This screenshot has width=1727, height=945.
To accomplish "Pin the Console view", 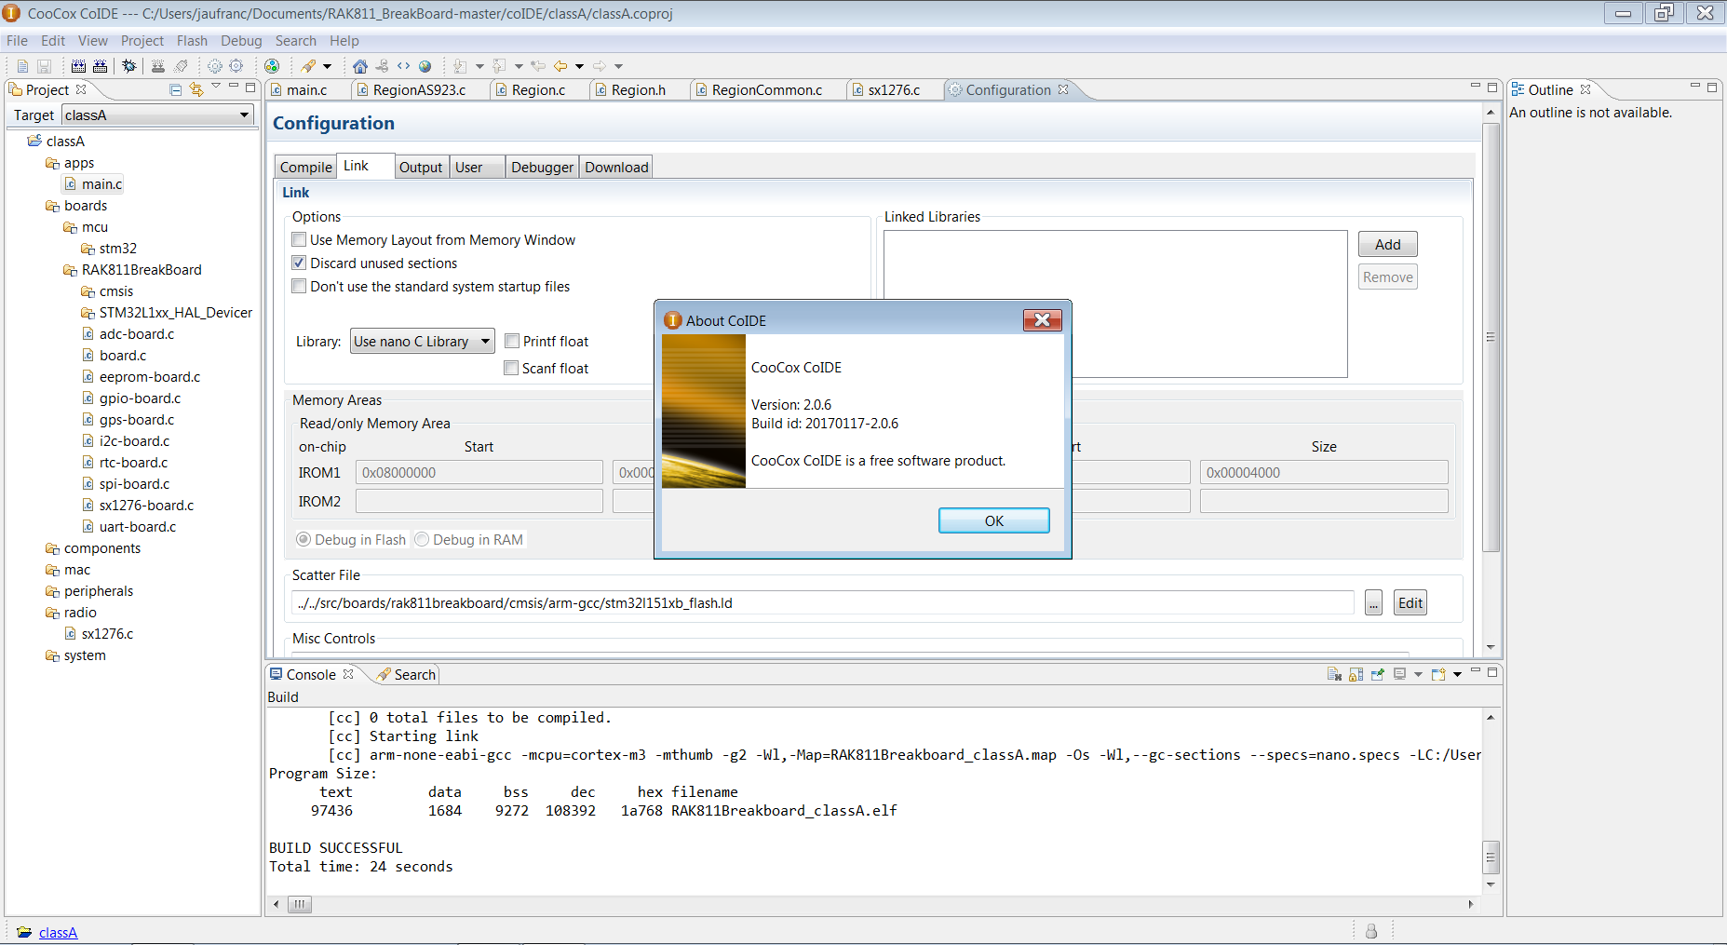I will point(1378,674).
